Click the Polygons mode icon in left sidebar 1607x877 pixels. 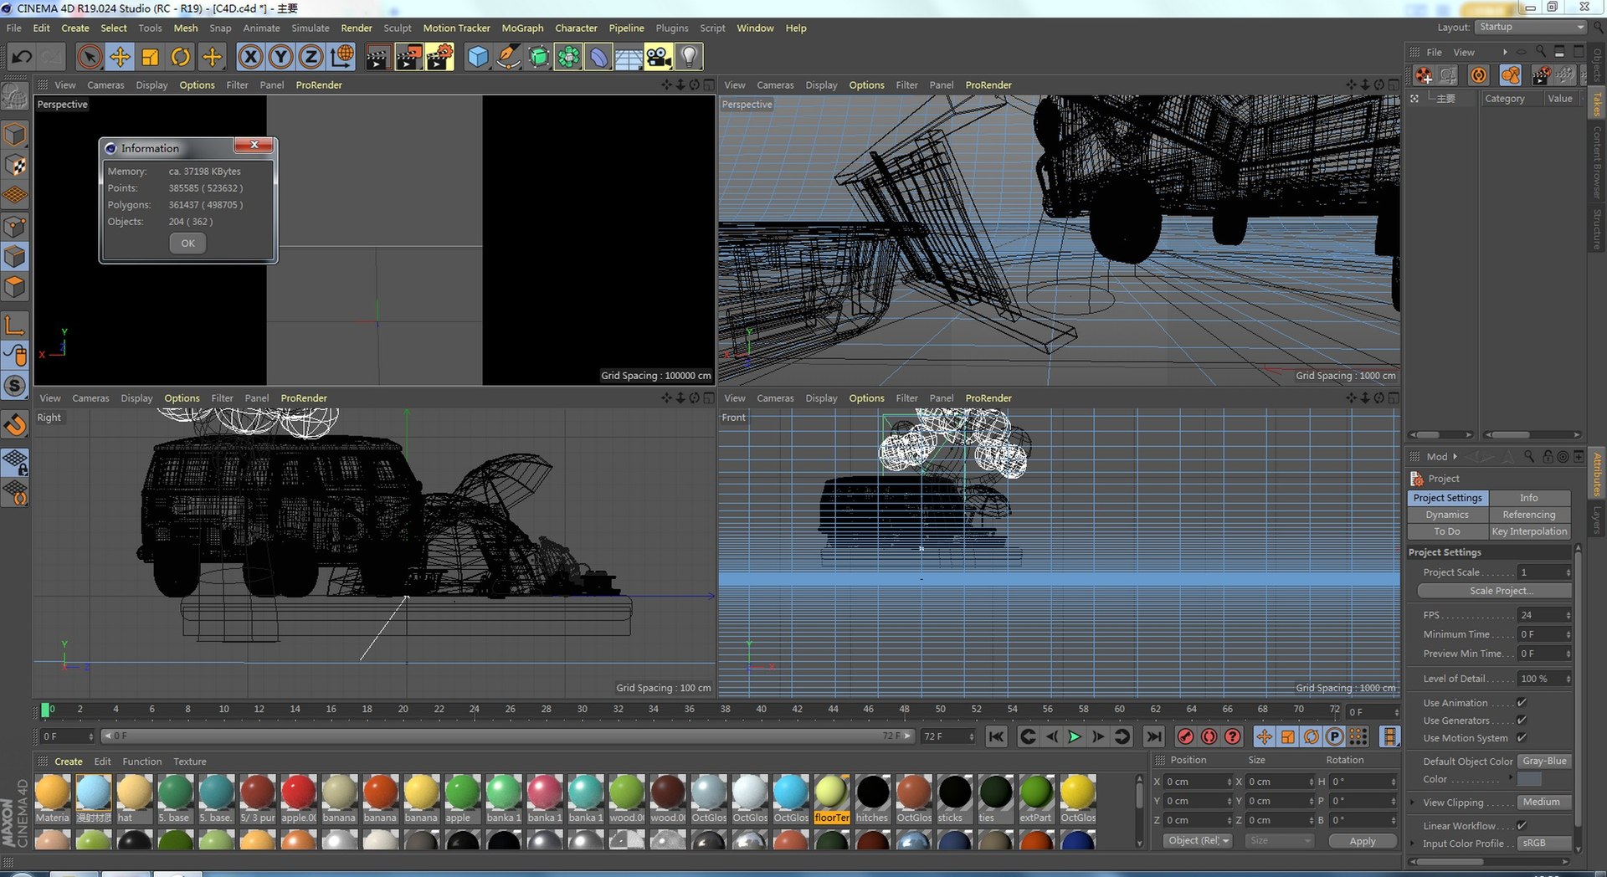(x=15, y=287)
